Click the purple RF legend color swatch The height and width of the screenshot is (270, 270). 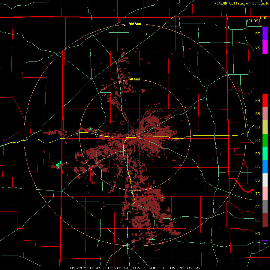(265, 33)
